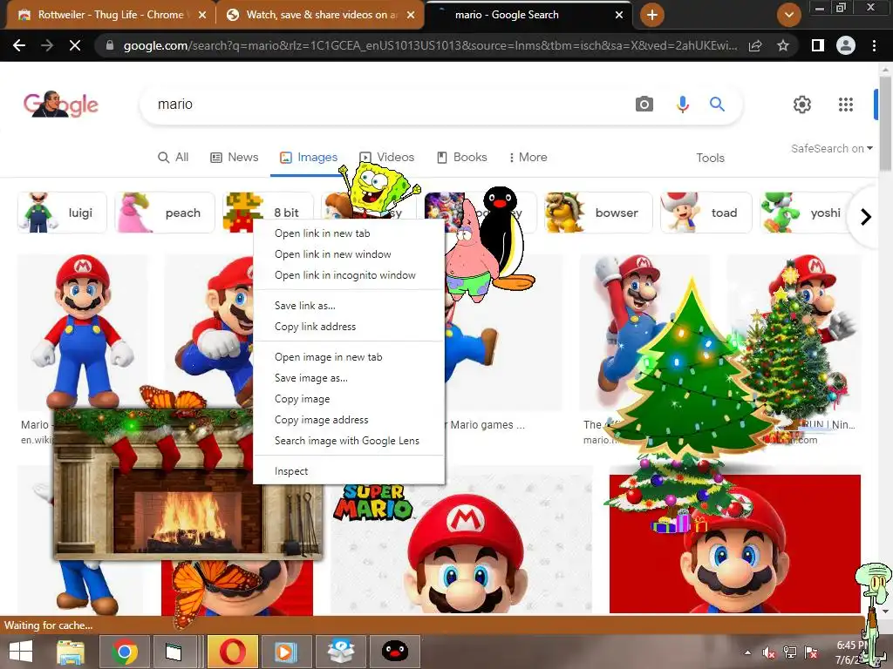
Task: Open tab search dropdown arrow
Action: [x=788, y=15]
